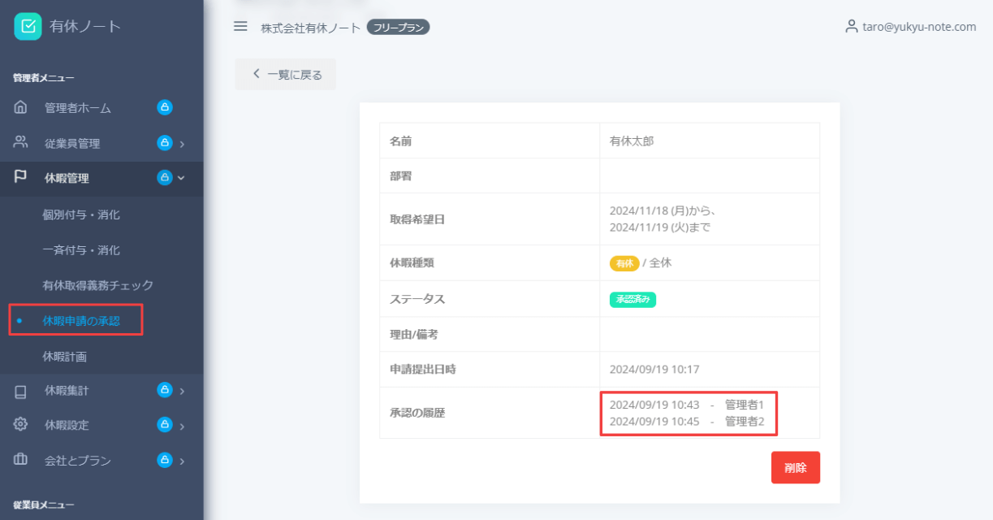
Task: Click the red 削除 button
Action: coord(795,468)
